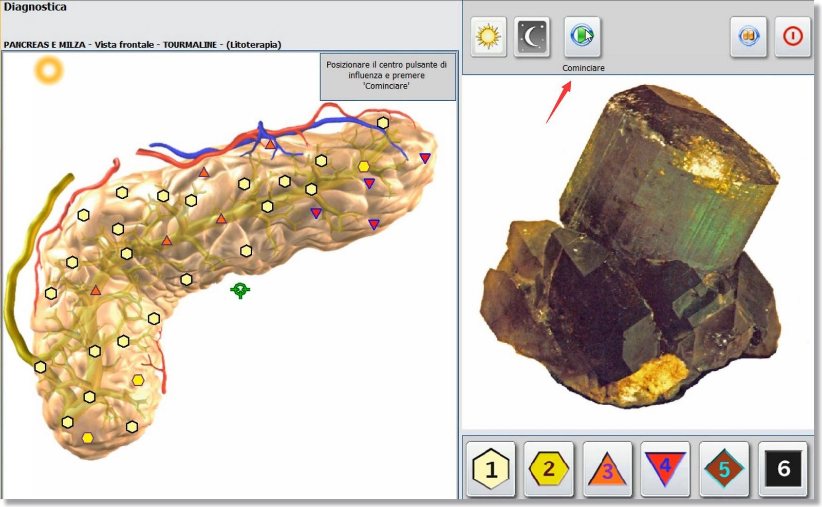
Task: Click the pale hexagon marker near top tail of pancreas
Action: point(383,123)
